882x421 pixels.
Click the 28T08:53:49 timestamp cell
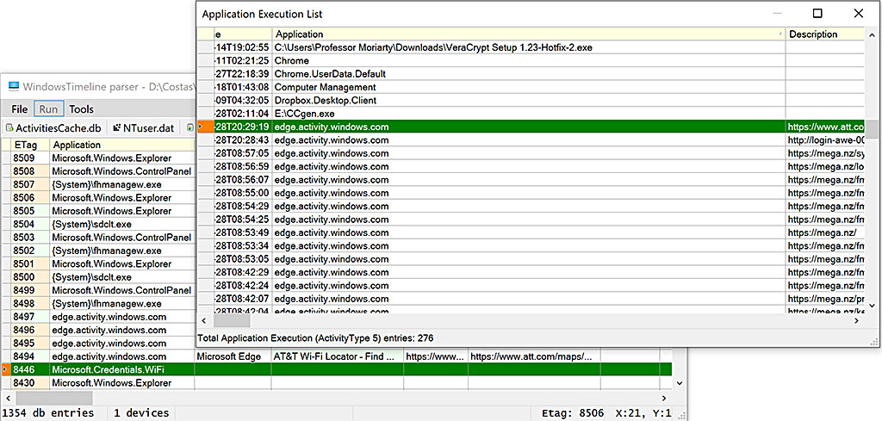[x=243, y=232]
